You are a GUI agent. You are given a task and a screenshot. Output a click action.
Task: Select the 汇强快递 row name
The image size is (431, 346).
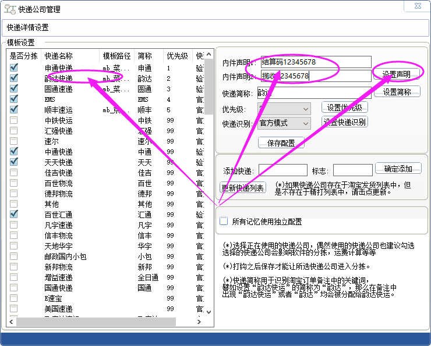click(x=59, y=131)
